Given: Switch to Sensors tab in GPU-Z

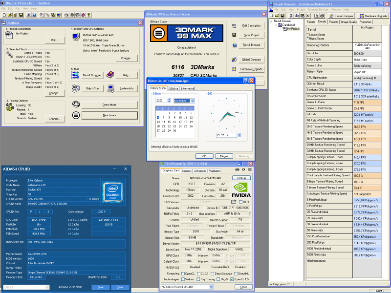Looking at the screenshot, I should (187, 170).
